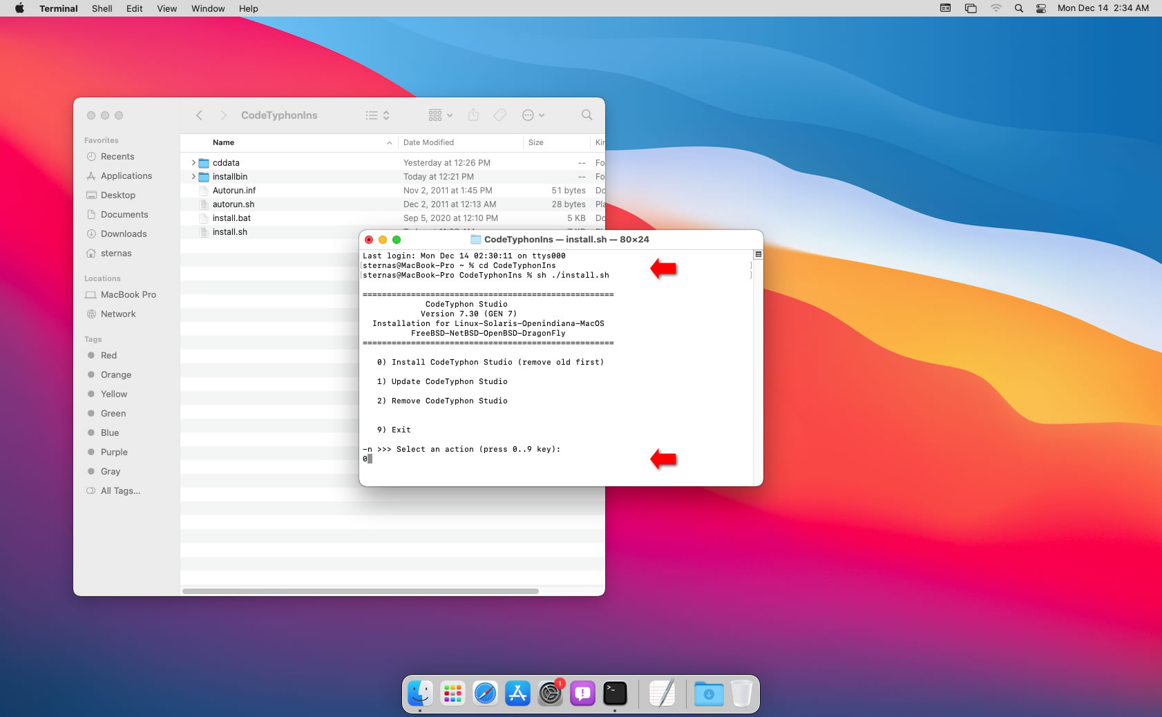Click the Terminal title folder proxy icon
Viewport: 1162px width, 717px height.
click(x=475, y=240)
